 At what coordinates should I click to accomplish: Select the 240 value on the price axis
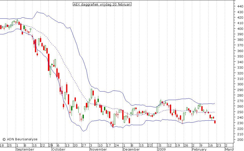pos(240,117)
